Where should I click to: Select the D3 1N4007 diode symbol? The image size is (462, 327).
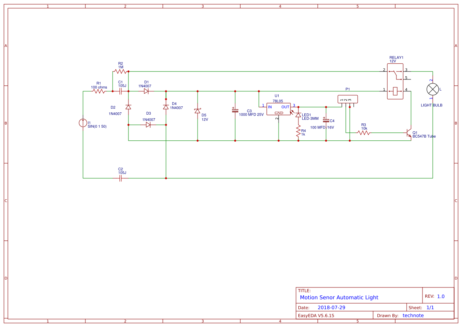click(x=149, y=124)
